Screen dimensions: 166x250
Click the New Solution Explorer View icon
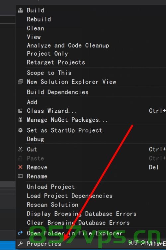(x=20, y=82)
